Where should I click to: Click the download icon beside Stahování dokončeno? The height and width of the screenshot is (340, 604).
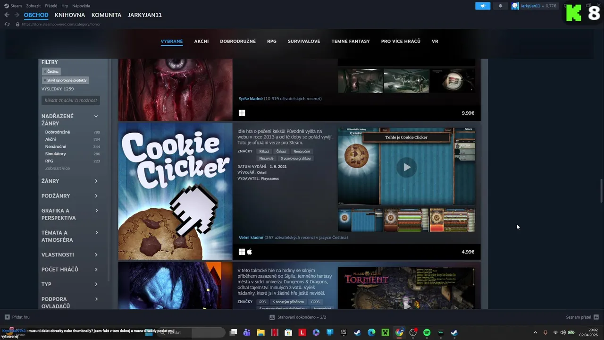coord(272,317)
